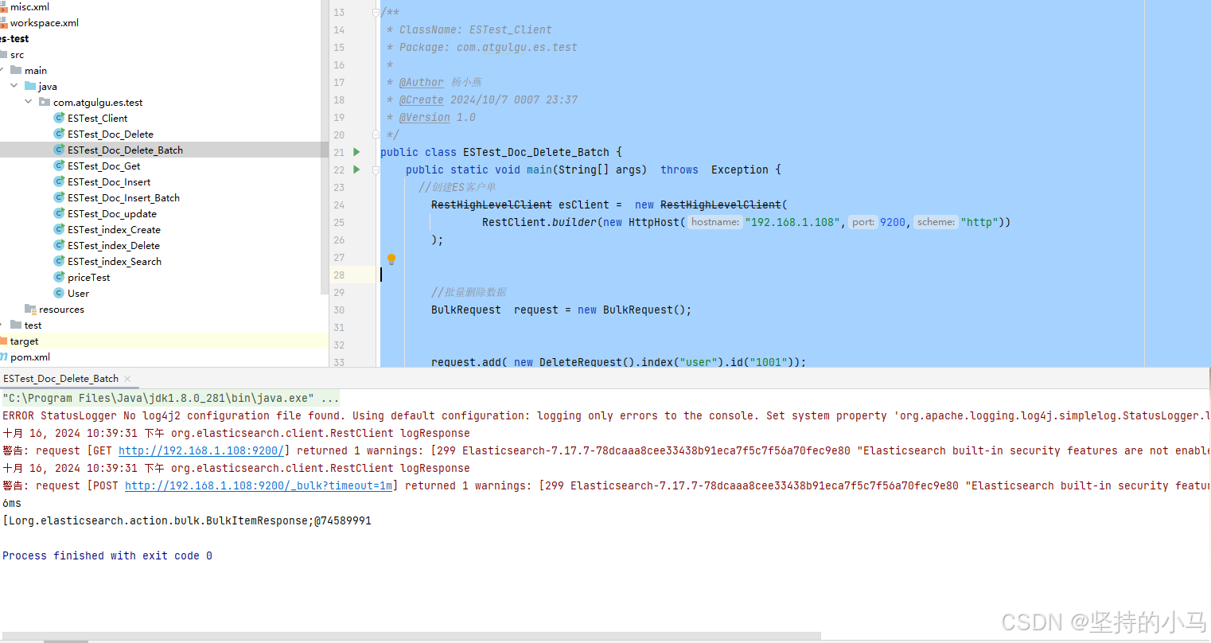Click the java.exe command line in the console
Image resolution: width=1211 pixels, height=643 pixels.
click(x=171, y=398)
